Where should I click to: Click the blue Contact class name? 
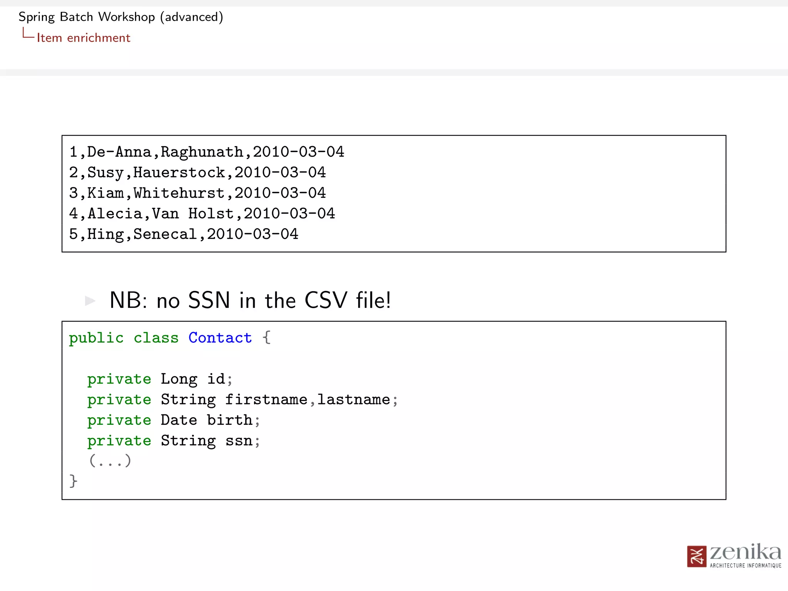220,338
